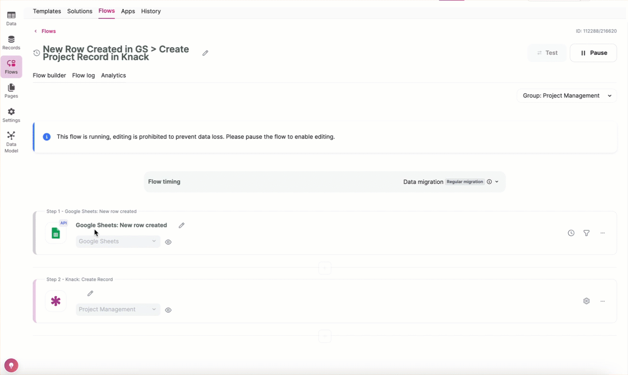Image resolution: width=628 pixels, height=375 pixels.
Task: Click the pink lightbulb help icon
Action: [x=11, y=365]
